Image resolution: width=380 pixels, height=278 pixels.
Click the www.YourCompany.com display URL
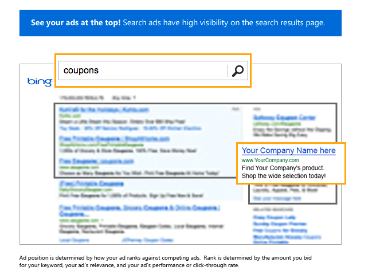pos(270,160)
